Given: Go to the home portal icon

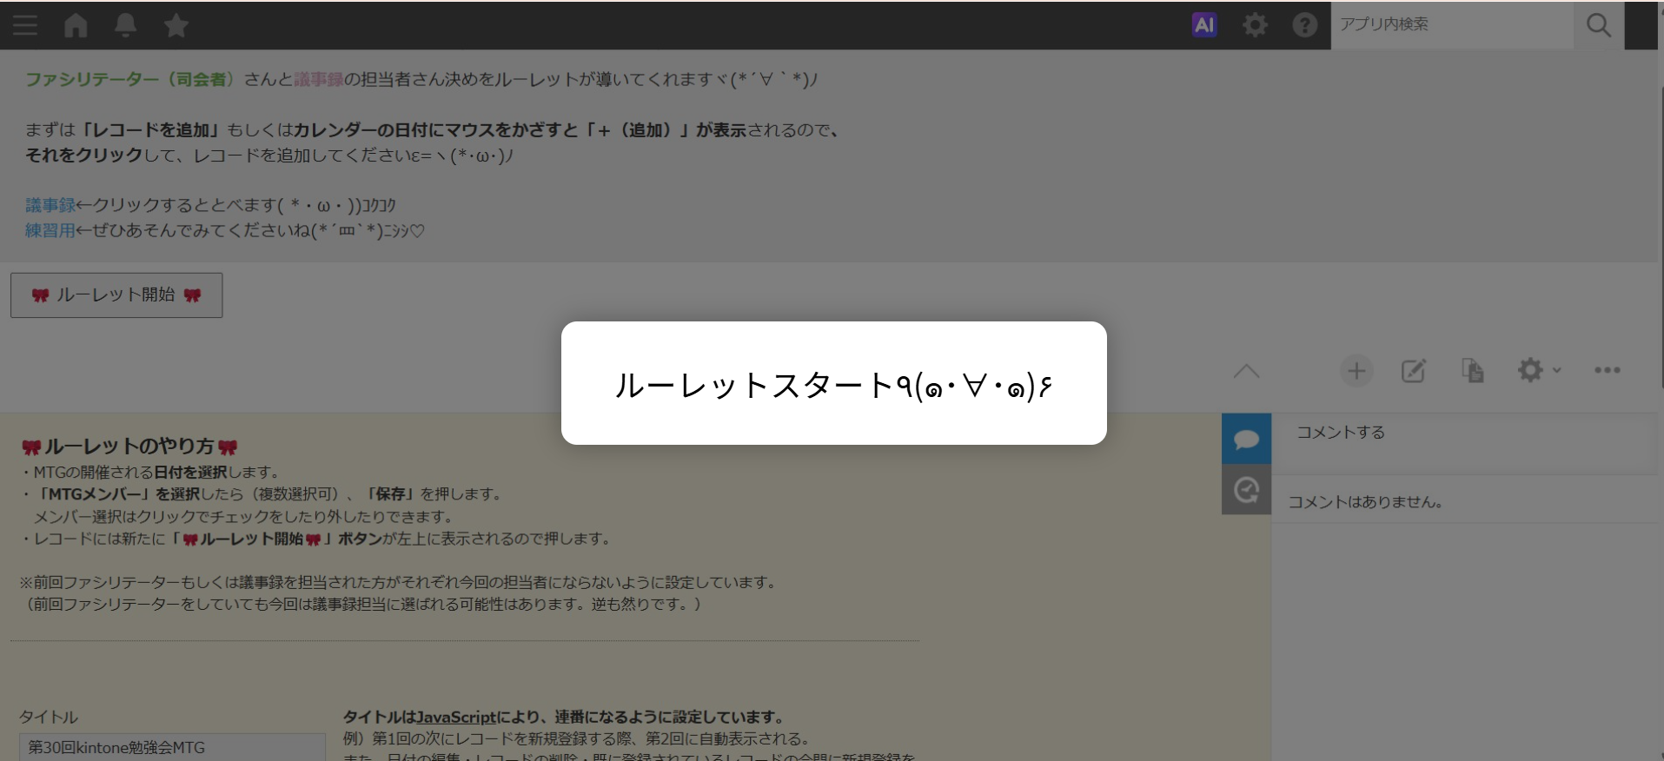Looking at the screenshot, I should pyautogui.click(x=76, y=25).
